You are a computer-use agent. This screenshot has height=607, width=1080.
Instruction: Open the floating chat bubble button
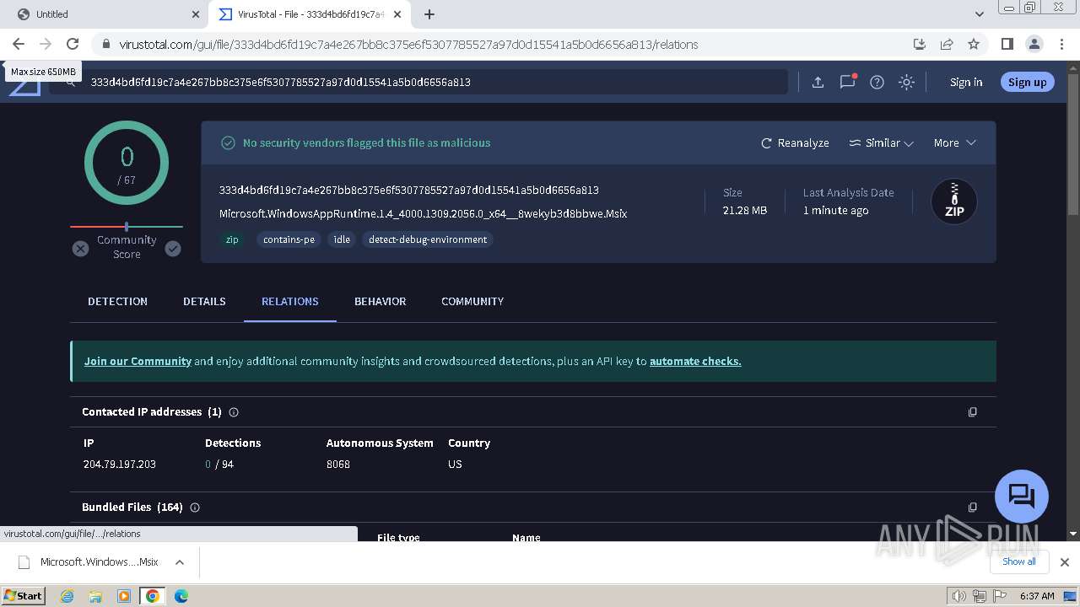pyautogui.click(x=1021, y=496)
